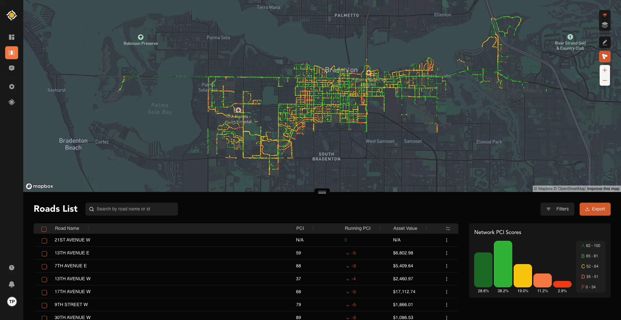Click the help question mark icon

12,268
